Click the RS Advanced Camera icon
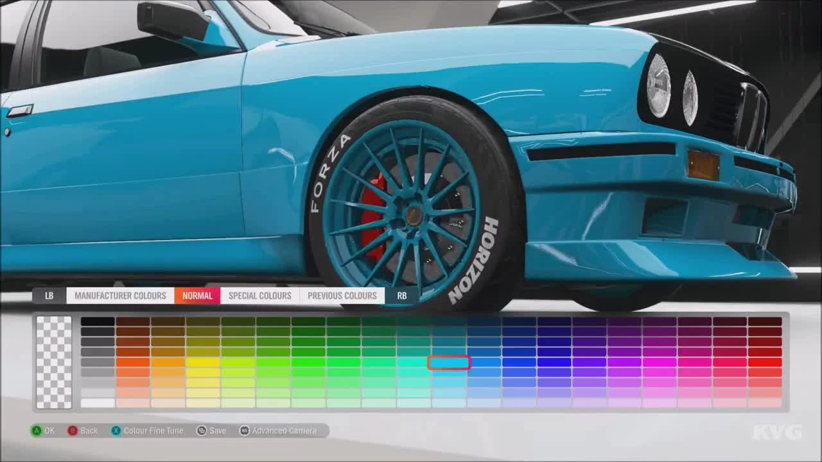822x462 pixels. 244,431
